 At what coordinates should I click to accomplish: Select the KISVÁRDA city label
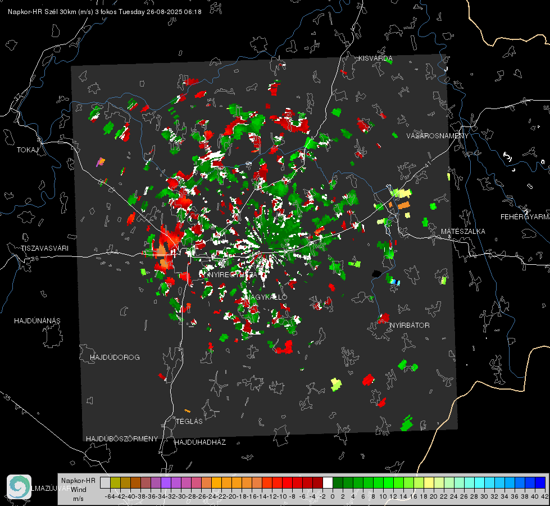(375, 58)
